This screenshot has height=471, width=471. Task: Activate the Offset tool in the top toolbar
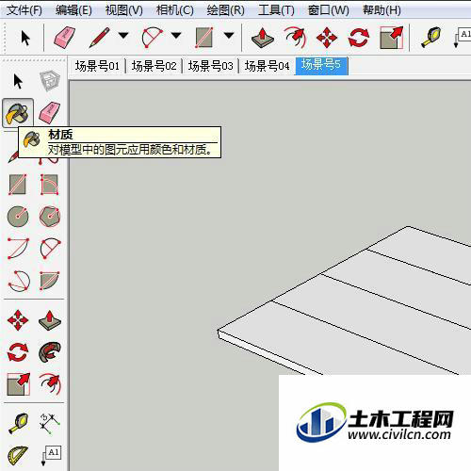pyautogui.click(x=295, y=38)
